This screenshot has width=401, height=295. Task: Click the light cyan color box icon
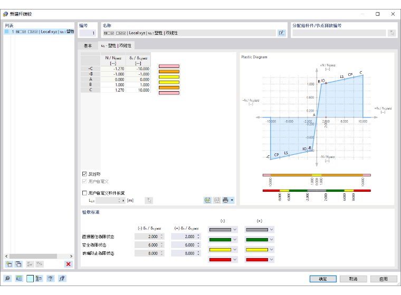coord(30,278)
